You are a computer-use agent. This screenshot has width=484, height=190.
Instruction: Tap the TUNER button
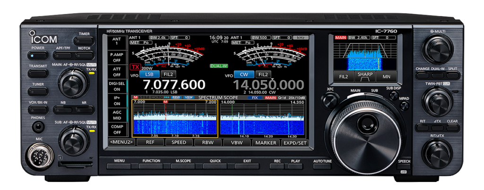tap(38, 91)
